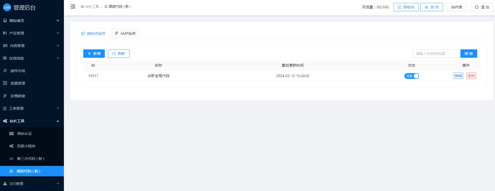Image resolution: width=495 pixels, height=191 pixels.
Task: Click the SEO管理 warning-triangle icon
Action: [5, 184]
